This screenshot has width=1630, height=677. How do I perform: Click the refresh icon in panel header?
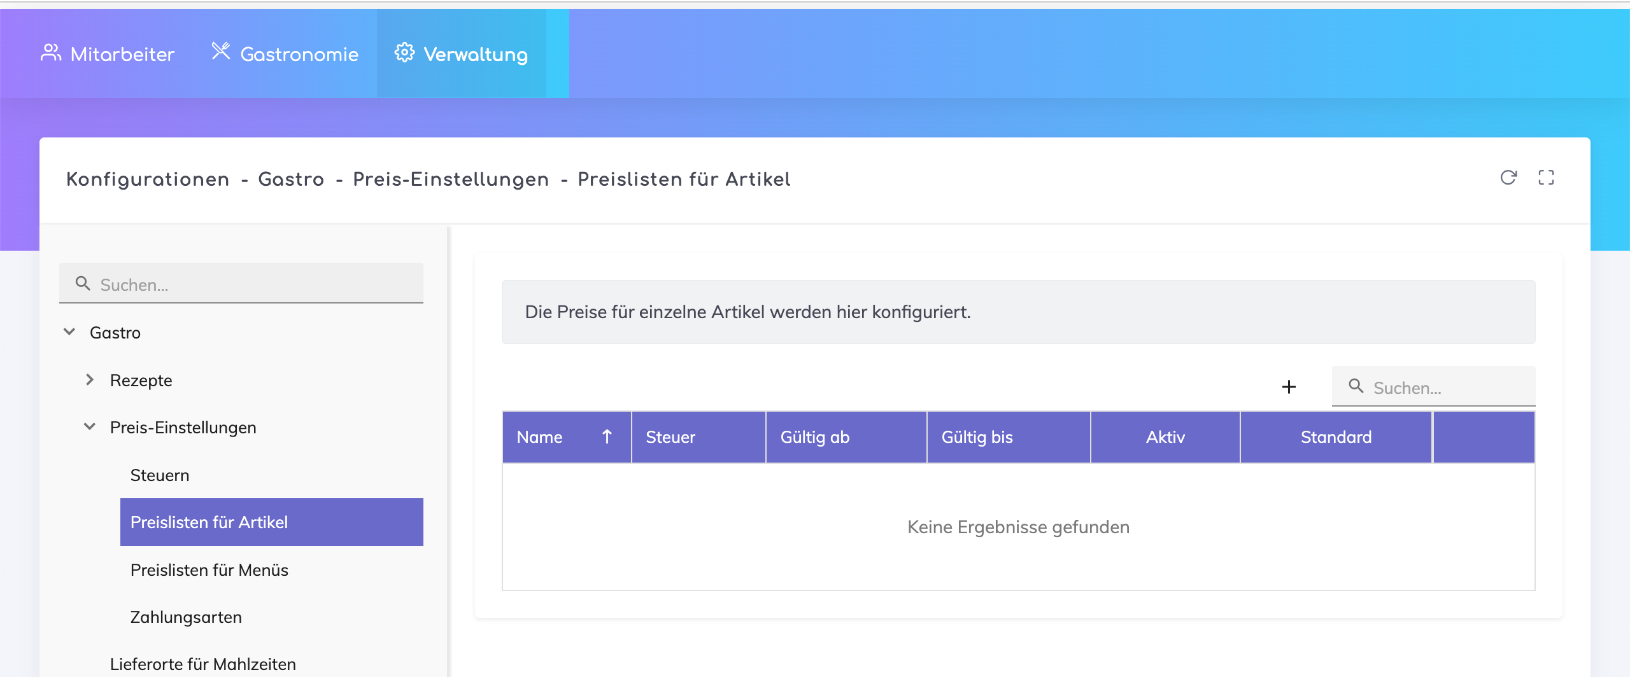(1508, 178)
